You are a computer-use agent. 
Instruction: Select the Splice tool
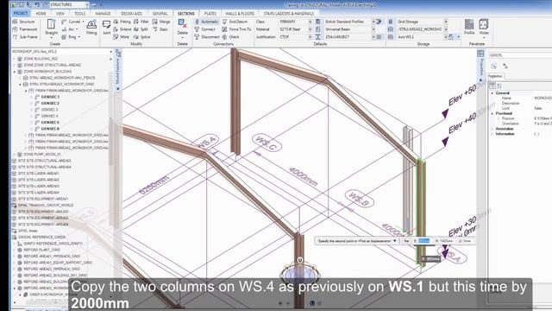coord(142,36)
